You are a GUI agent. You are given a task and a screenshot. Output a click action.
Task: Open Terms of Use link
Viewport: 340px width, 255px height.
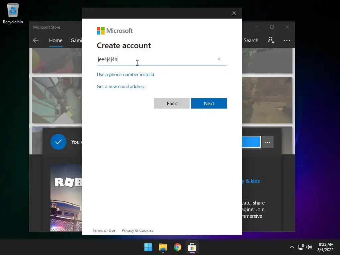[x=104, y=230]
